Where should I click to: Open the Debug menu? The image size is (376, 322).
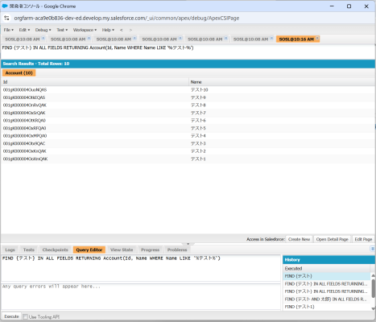[43, 30]
